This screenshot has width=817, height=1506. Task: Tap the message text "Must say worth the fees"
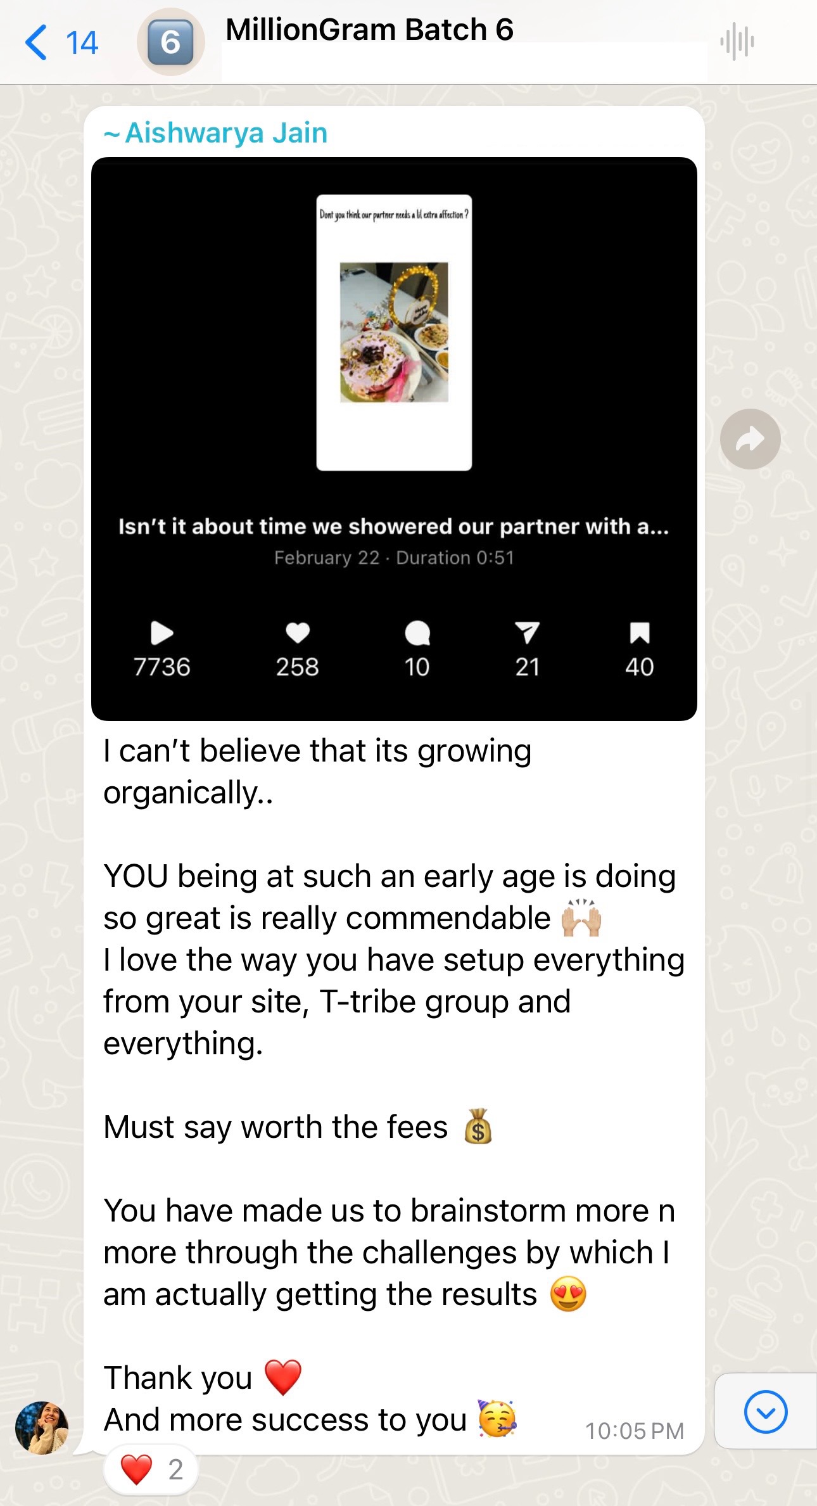click(276, 1127)
